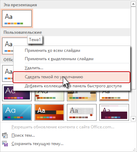Select the gray textured theme with red dot
Image resolution: width=137 pixels, height=152 pixels.
pos(82,112)
